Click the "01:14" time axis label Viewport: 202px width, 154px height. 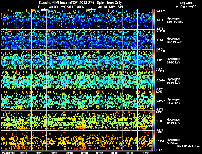(x=130, y=153)
